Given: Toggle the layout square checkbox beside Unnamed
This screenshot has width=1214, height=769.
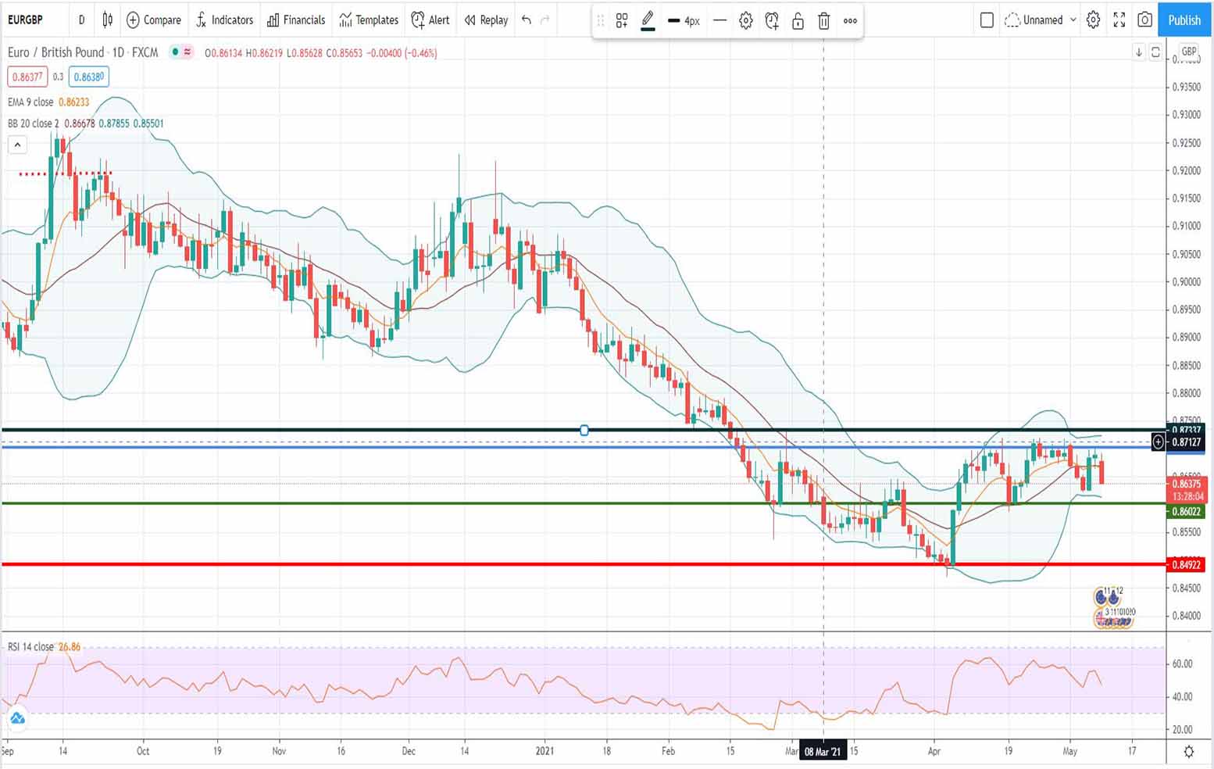Looking at the screenshot, I should coord(987,20).
